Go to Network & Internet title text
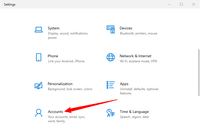Screen dimensions: 200x132 pos(135,56)
